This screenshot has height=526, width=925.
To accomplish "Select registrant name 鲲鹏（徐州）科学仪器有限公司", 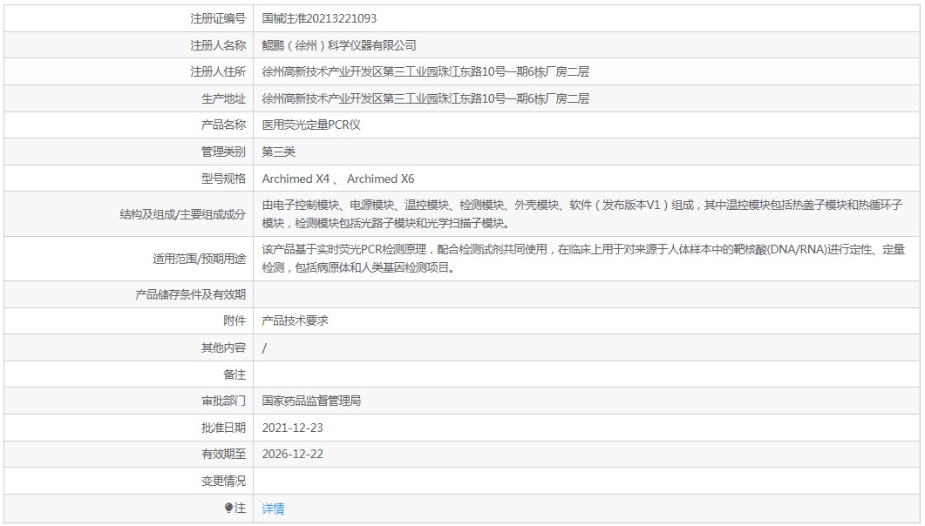I will [x=339, y=45].
